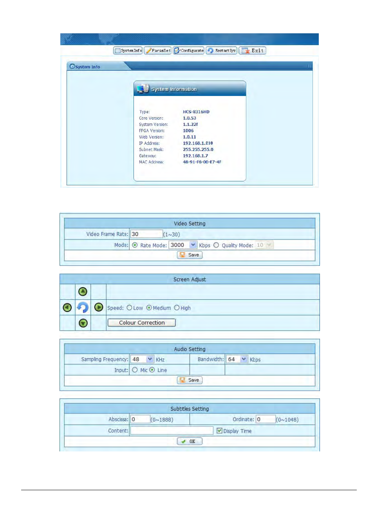374x529 pixels.
Task: Click the Subnet Mask value 255.255.255.0
Action: pos(198,149)
